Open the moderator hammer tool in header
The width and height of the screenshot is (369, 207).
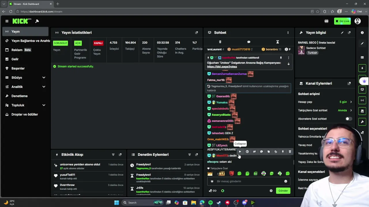[x=37, y=21]
